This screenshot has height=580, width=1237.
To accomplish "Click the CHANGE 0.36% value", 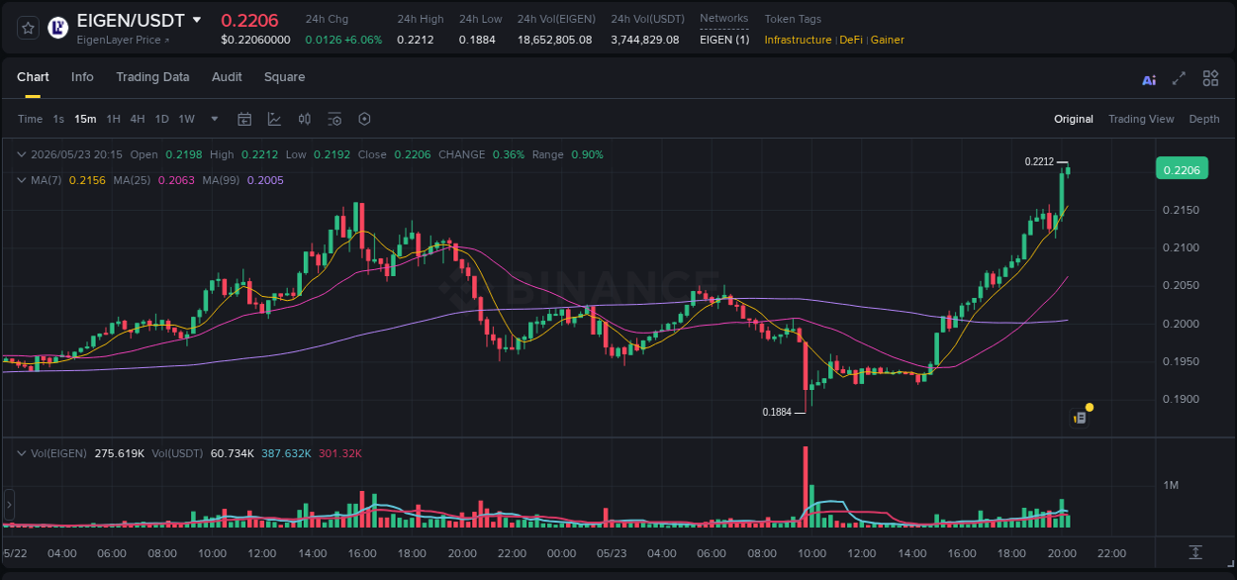I will tap(509, 154).
